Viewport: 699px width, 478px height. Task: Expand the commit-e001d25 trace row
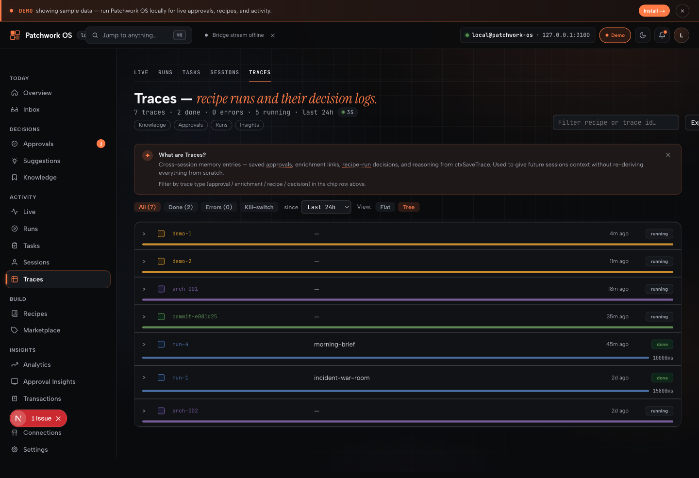click(144, 317)
